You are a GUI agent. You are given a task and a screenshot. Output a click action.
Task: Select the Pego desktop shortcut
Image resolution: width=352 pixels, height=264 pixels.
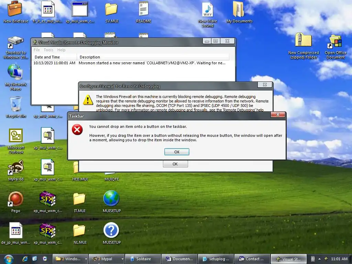16,202
